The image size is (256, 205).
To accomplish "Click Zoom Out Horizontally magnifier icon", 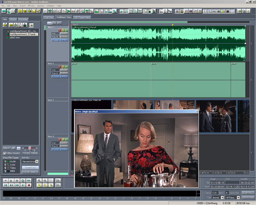I will click(45, 180).
